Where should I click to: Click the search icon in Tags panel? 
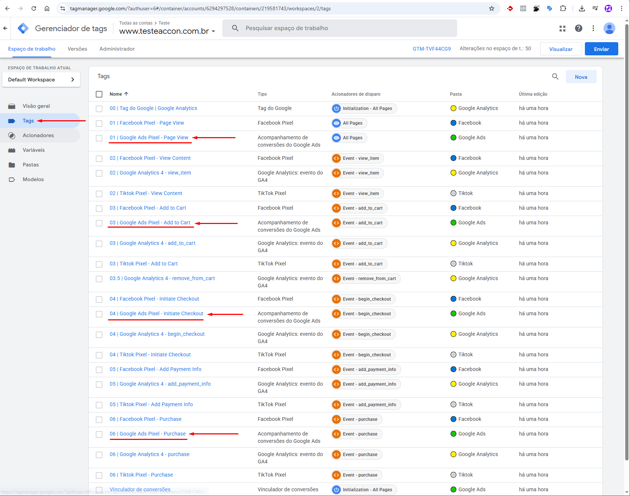pyautogui.click(x=555, y=77)
